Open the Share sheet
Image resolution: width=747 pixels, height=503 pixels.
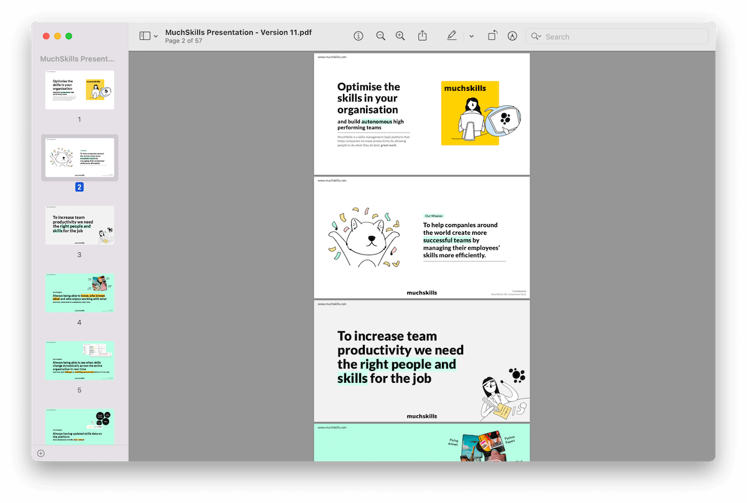422,36
